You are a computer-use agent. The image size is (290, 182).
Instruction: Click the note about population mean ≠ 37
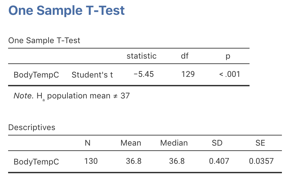click(71, 96)
